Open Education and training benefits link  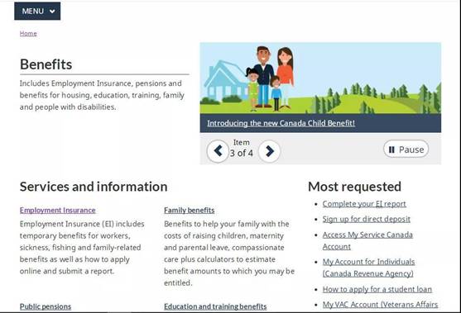point(215,306)
